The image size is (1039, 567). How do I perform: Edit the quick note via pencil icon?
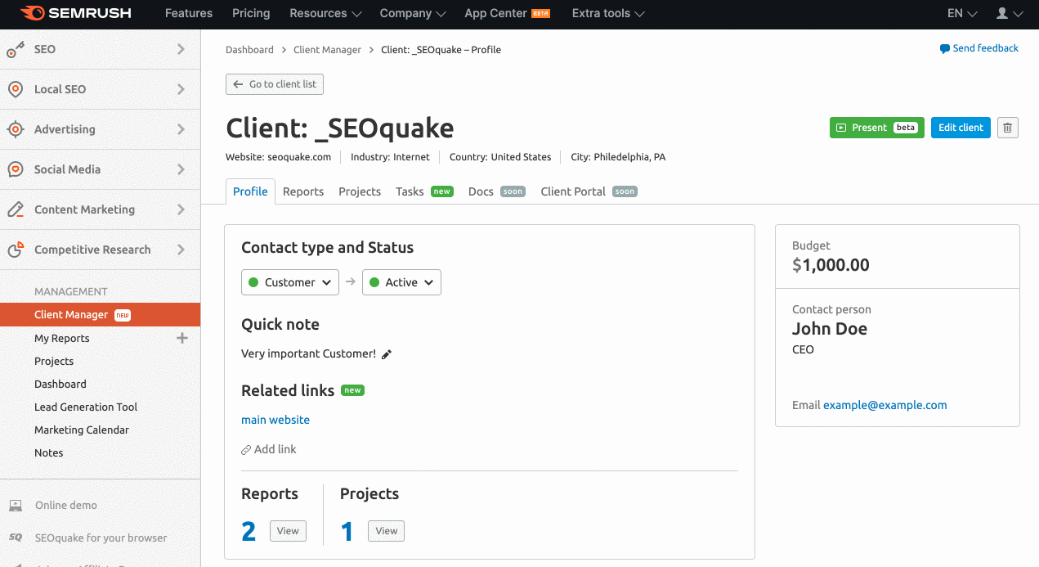pos(387,354)
